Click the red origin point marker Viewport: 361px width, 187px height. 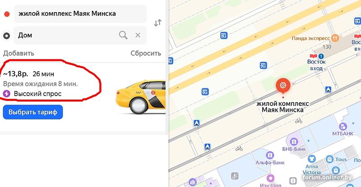pyautogui.click(x=7, y=14)
